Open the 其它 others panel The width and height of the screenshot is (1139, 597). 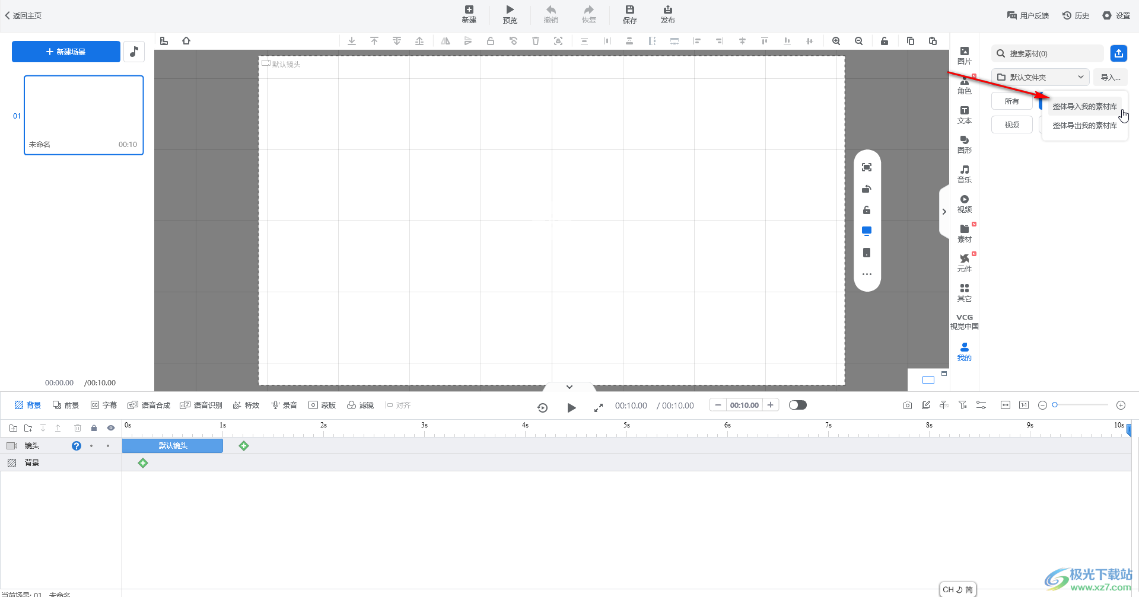964,293
